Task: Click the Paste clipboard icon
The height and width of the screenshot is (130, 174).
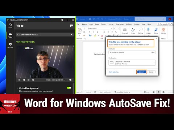Action: 79,31
